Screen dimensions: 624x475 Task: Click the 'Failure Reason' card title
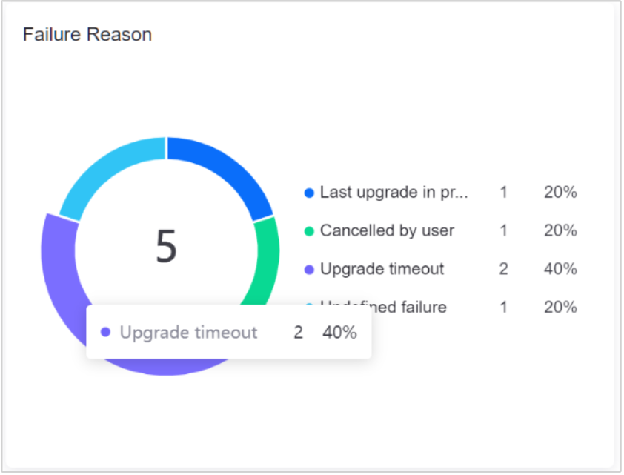click(x=87, y=35)
